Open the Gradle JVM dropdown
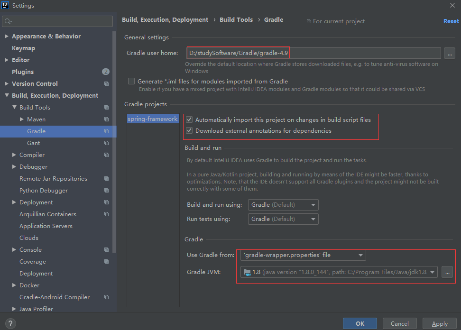 [339, 272]
